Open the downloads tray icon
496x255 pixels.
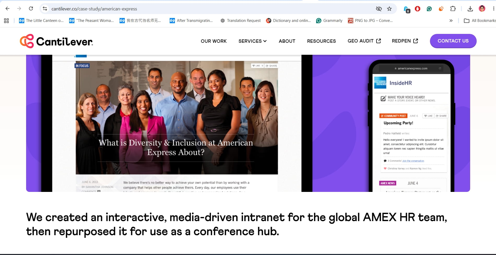470,9
